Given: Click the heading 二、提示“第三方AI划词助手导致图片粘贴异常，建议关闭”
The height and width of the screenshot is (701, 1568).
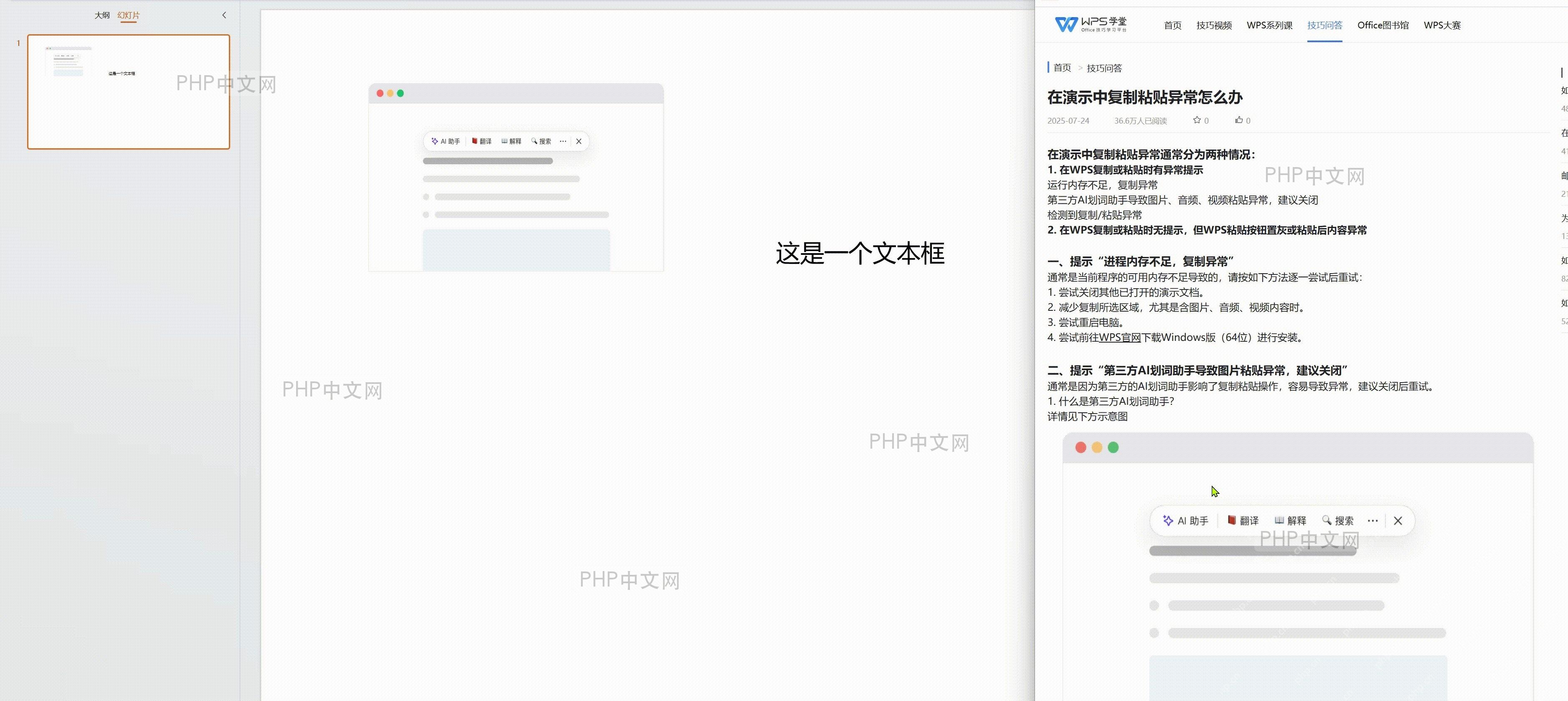Looking at the screenshot, I should tap(1198, 370).
